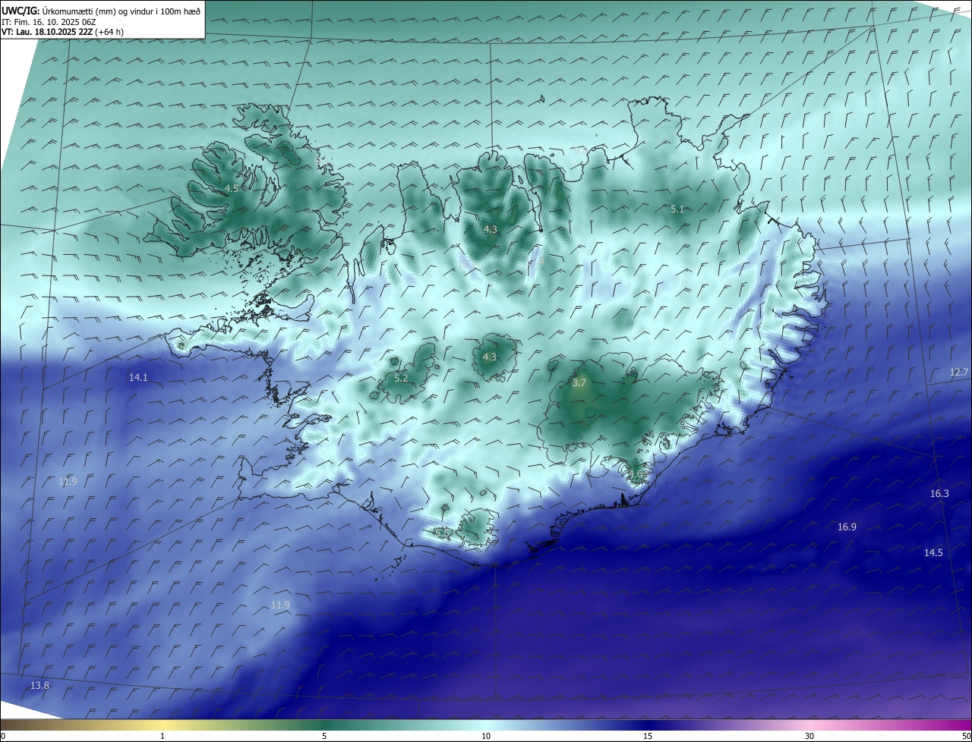Click the 15 tick on the colour scale
This screenshot has height=742, width=972.
648,736
